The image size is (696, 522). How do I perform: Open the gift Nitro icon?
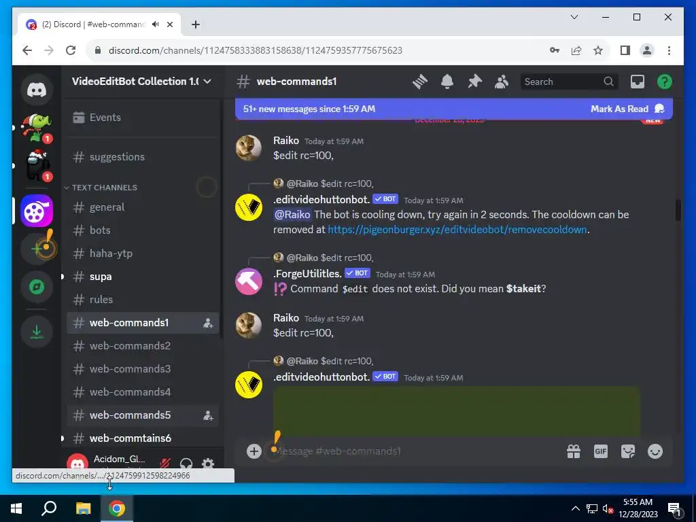[x=574, y=451]
